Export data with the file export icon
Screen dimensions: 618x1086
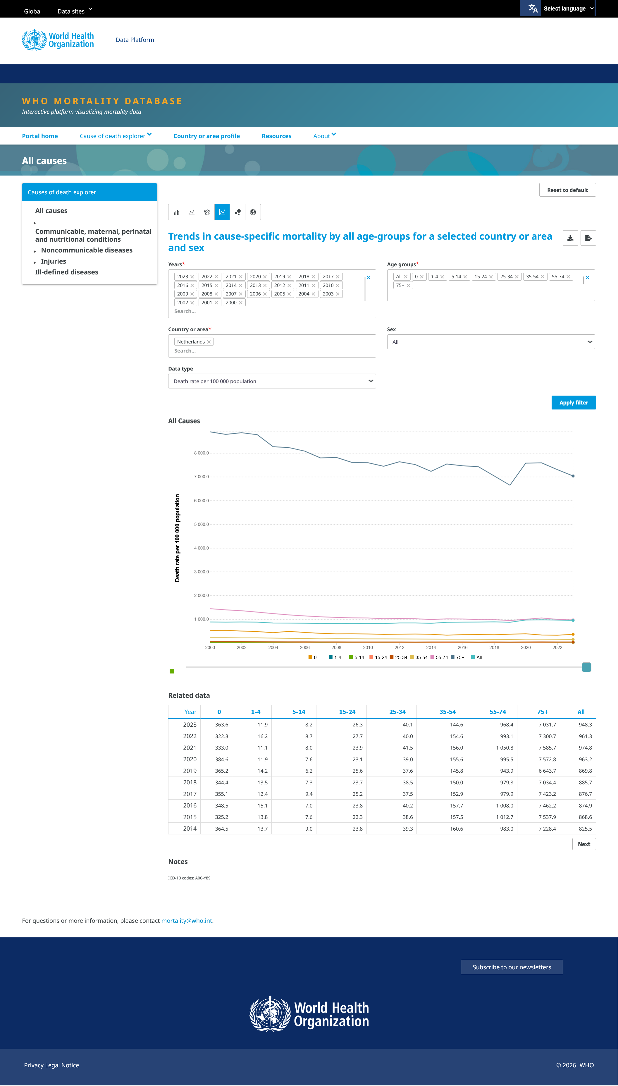tap(588, 238)
